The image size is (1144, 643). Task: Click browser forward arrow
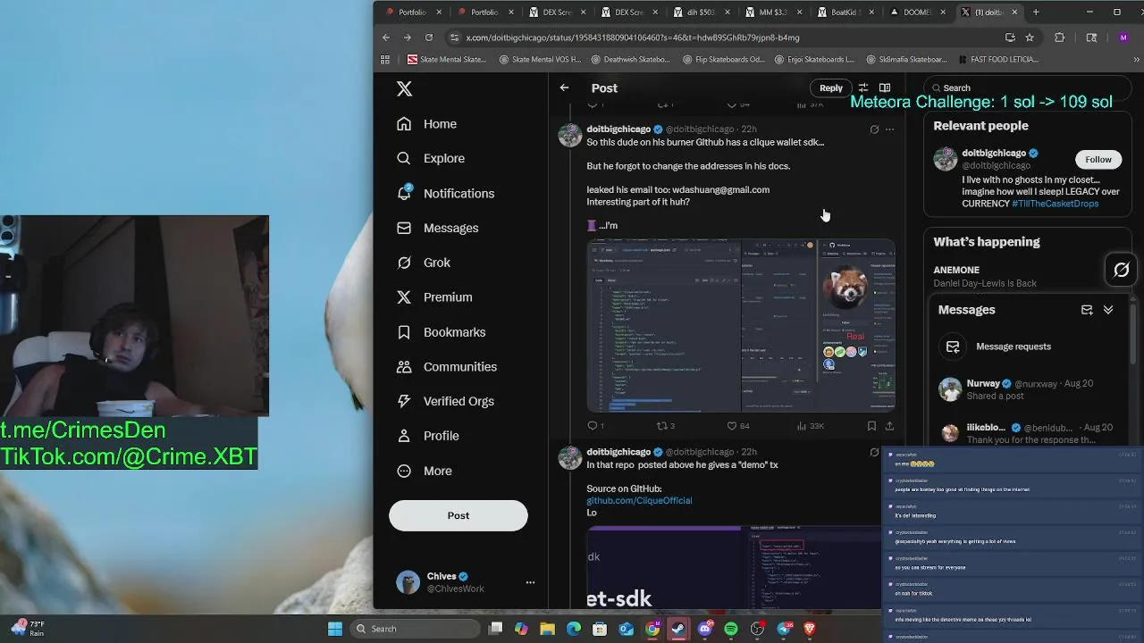(x=408, y=38)
